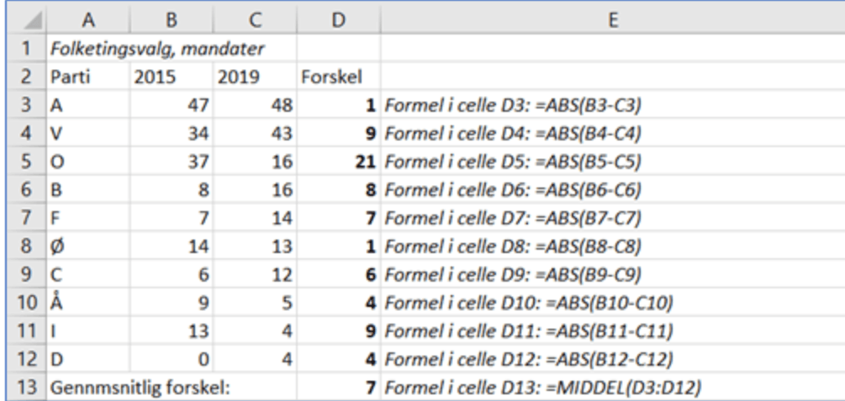Click cell 'Folketingsvalg, mandater'
This screenshot has width=845, height=401.
(x=157, y=49)
